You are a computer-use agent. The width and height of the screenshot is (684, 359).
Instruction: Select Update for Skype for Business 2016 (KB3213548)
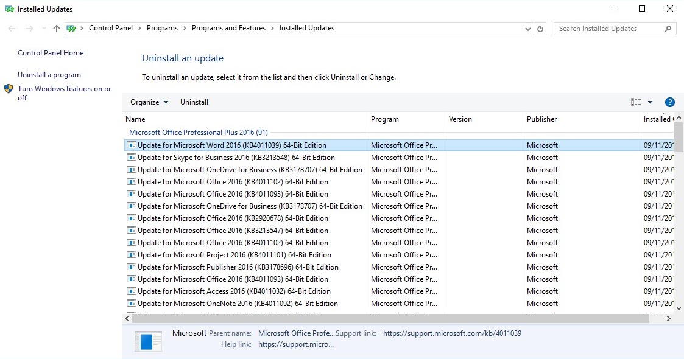[x=236, y=157]
